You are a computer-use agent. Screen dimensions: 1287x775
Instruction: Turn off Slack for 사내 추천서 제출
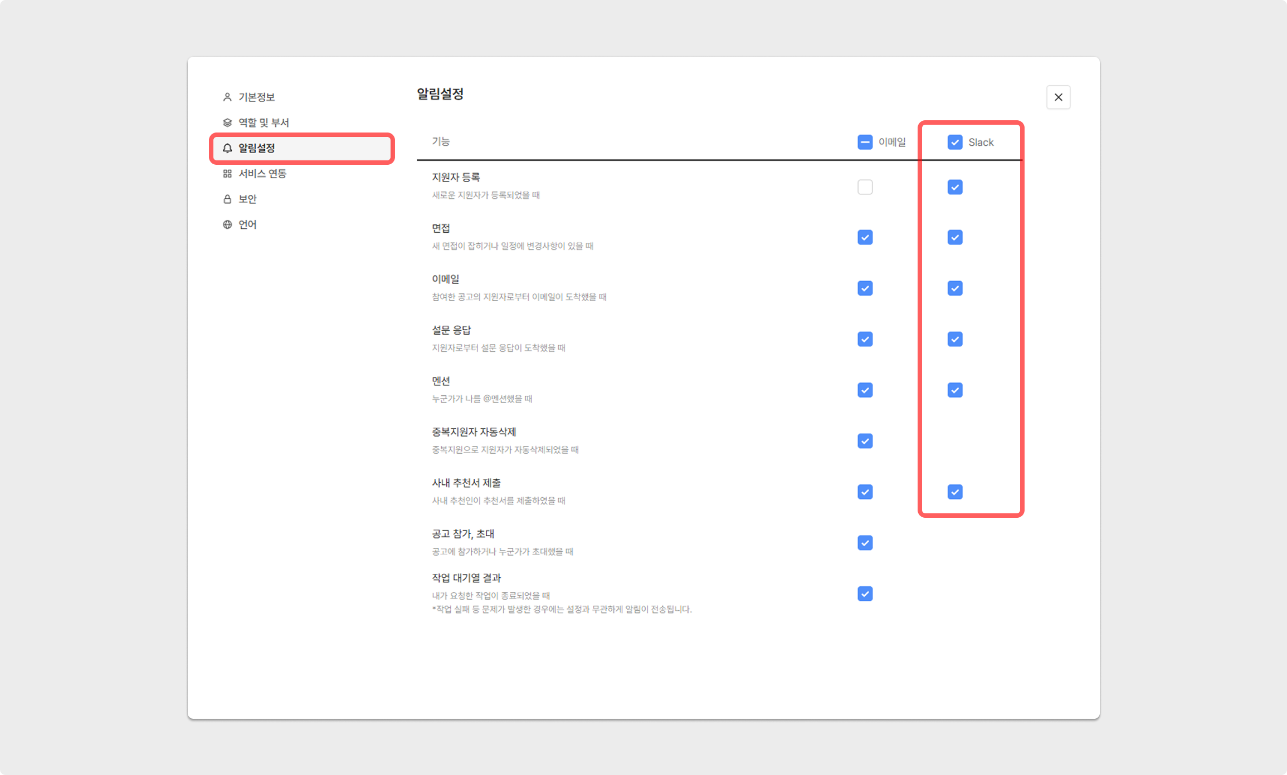[x=955, y=492]
